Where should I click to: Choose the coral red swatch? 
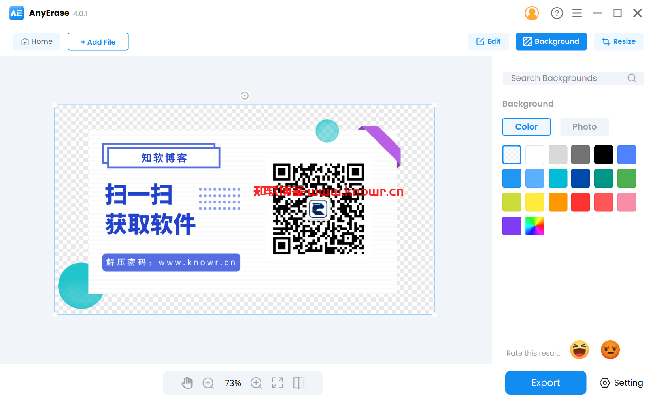[x=604, y=202]
